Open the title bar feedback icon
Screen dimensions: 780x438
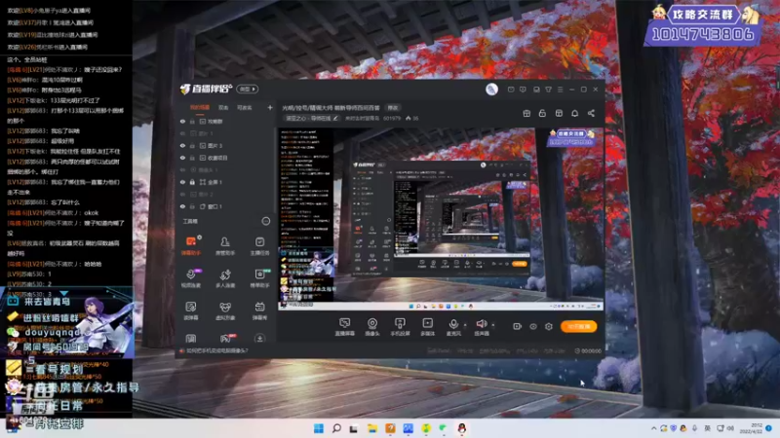(523, 90)
